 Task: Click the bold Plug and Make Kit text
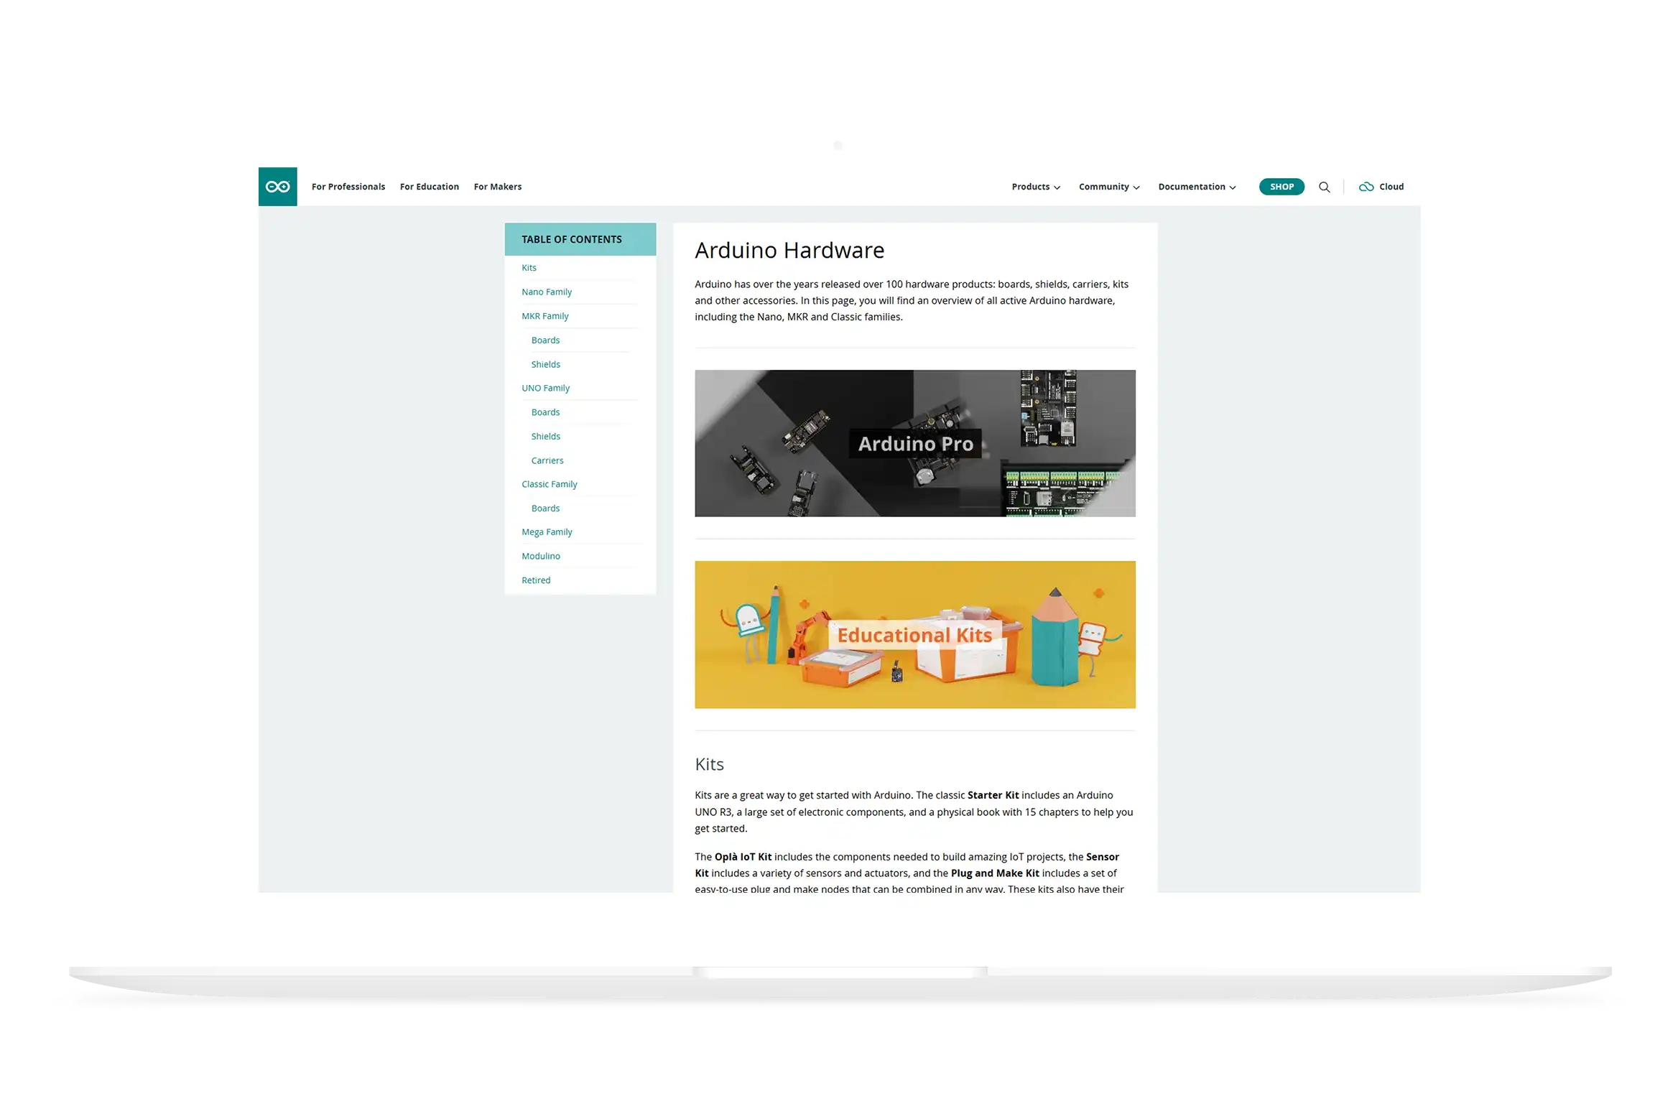tap(994, 873)
